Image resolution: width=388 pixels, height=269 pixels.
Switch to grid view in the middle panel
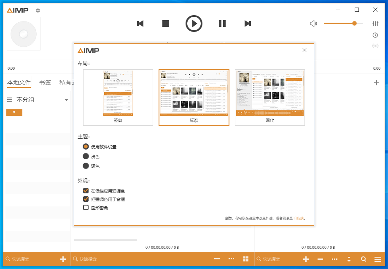pos(246,259)
